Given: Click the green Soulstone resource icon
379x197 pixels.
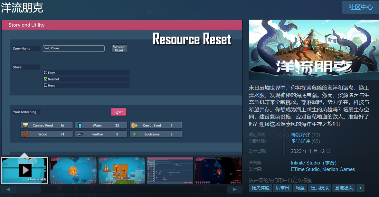Looking at the screenshot, I should coord(134,134).
